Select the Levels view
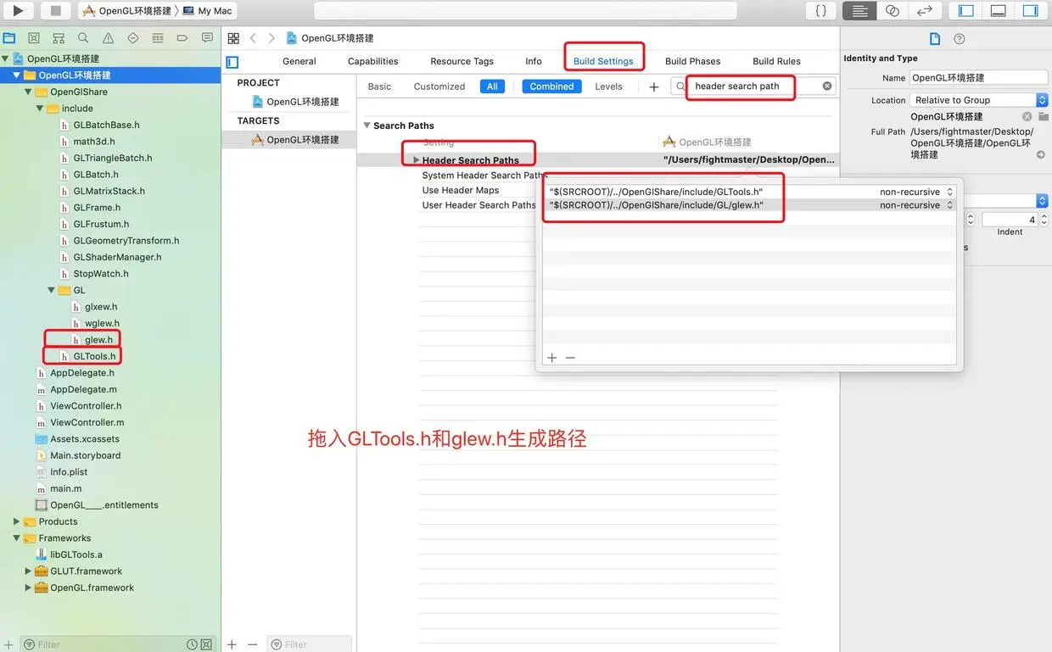 coord(608,86)
